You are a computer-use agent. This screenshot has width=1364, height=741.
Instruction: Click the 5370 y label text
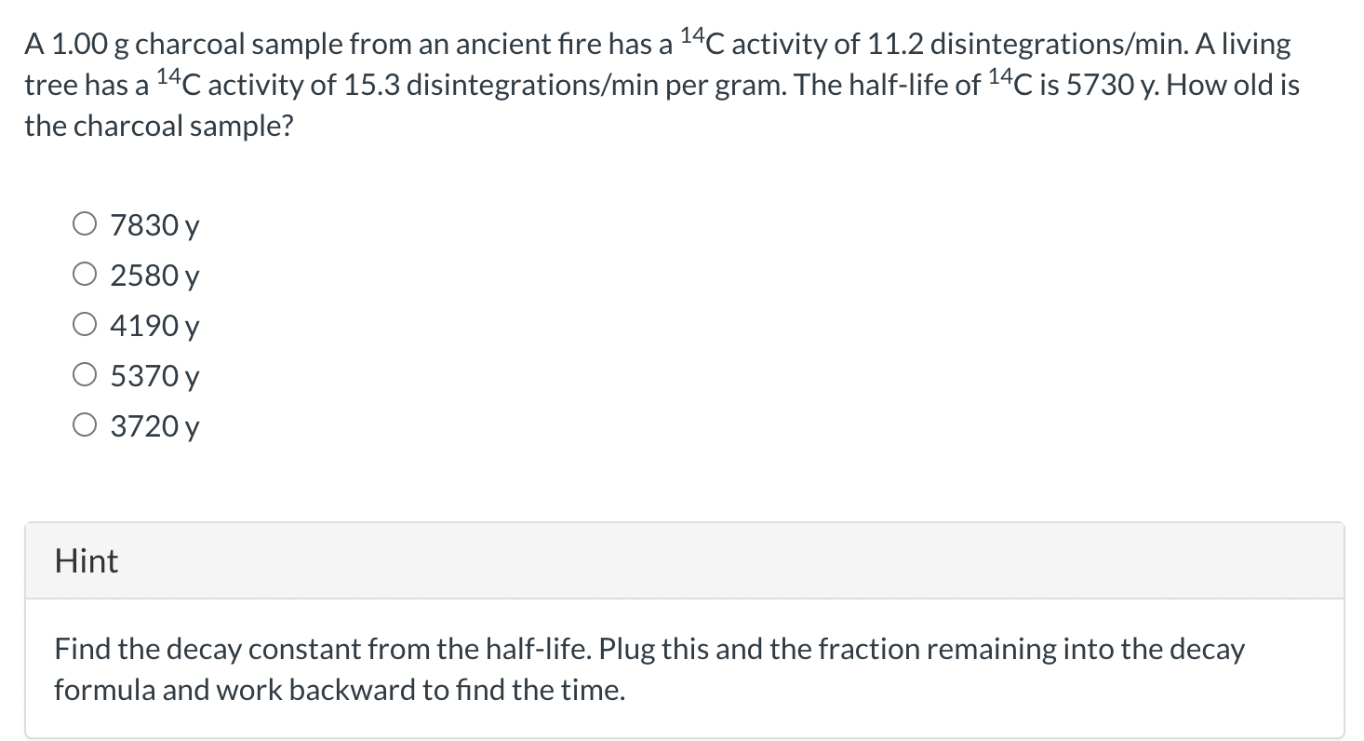[x=154, y=375]
